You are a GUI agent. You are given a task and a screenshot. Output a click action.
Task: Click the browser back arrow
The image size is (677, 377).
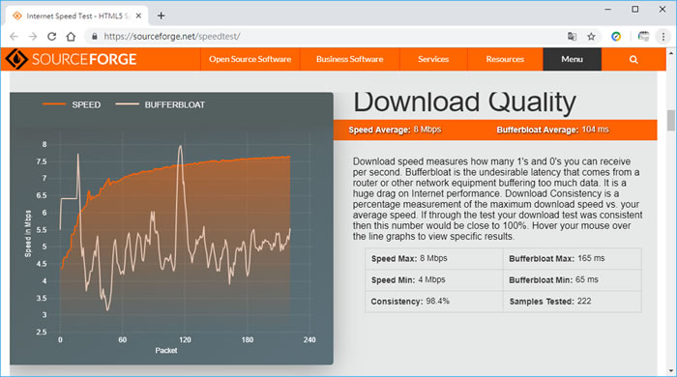click(14, 37)
